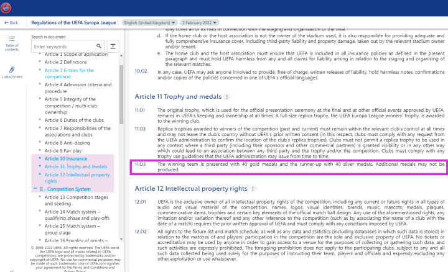Jump to Article 8 Anti-doping
This screenshot has height=272, width=448.
point(67,143)
